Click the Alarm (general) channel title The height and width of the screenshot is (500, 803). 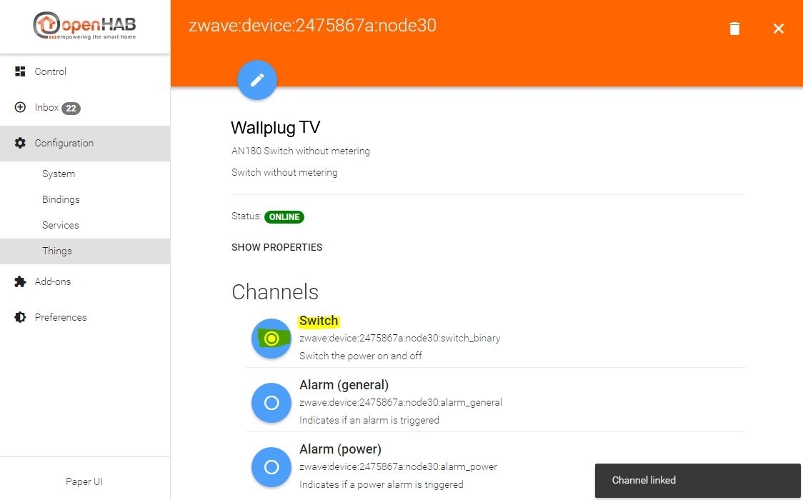click(x=344, y=385)
